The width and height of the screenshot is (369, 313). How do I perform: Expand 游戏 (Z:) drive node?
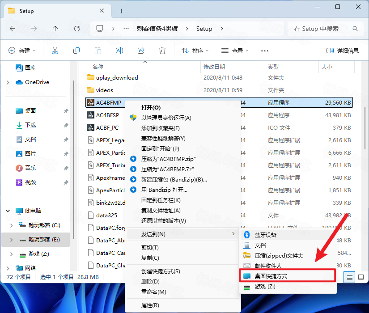(11, 254)
